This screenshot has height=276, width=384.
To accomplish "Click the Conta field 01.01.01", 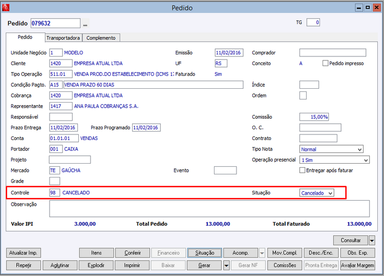I will [64, 139].
